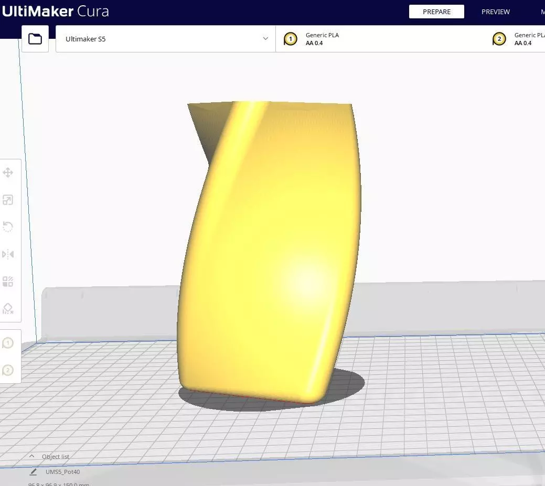The height and width of the screenshot is (486, 545).
Task: Select the Move tool in sidebar
Action: coord(8,172)
